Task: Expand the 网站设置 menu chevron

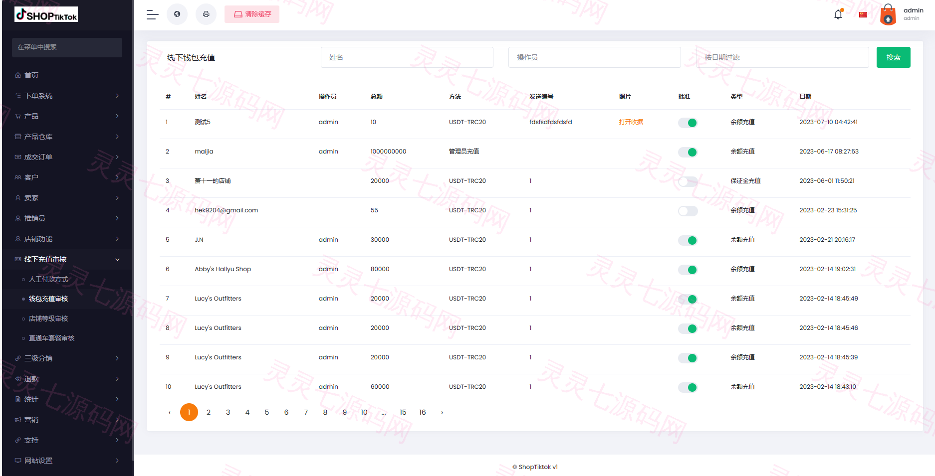Action: (x=117, y=461)
